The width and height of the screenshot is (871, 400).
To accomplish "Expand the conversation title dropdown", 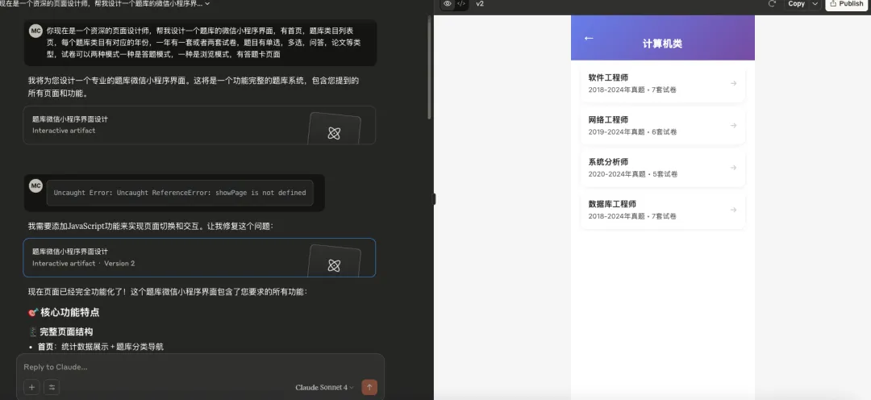I will tap(207, 4).
